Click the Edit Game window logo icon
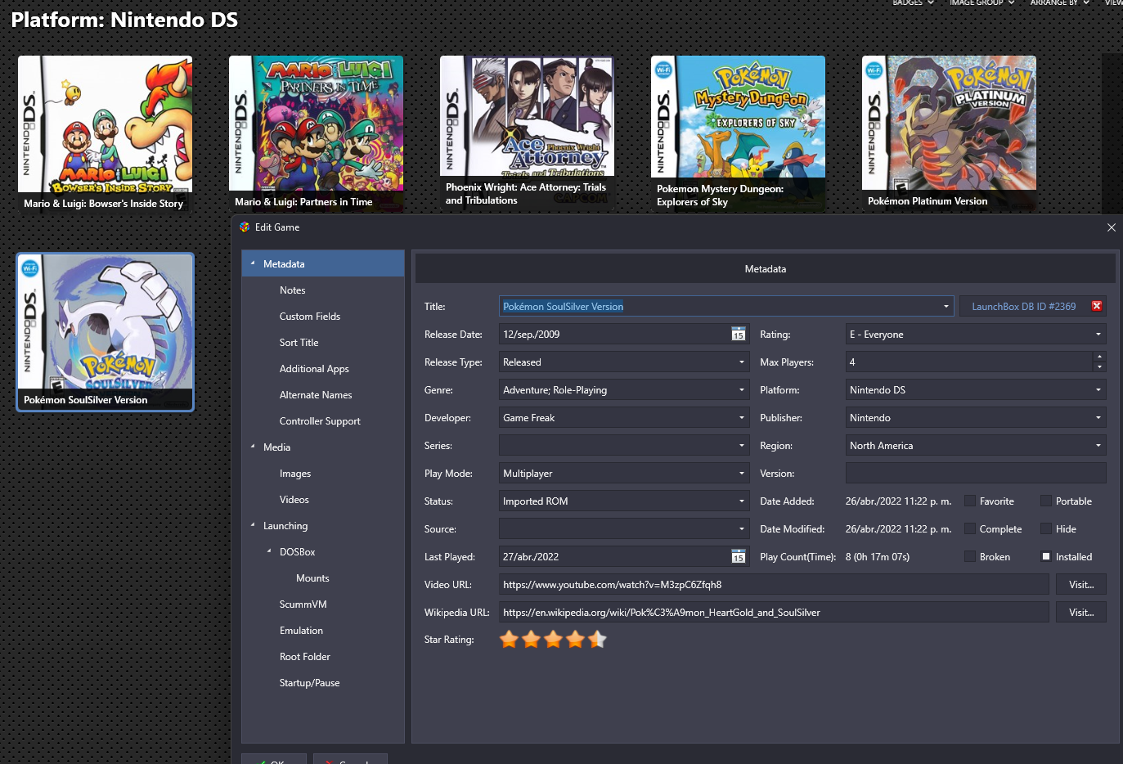The image size is (1123, 764). click(x=245, y=227)
